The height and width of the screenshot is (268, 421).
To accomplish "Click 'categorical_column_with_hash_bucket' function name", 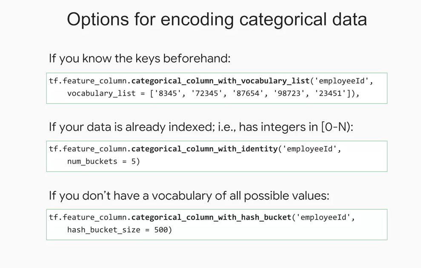I will 211,217.
